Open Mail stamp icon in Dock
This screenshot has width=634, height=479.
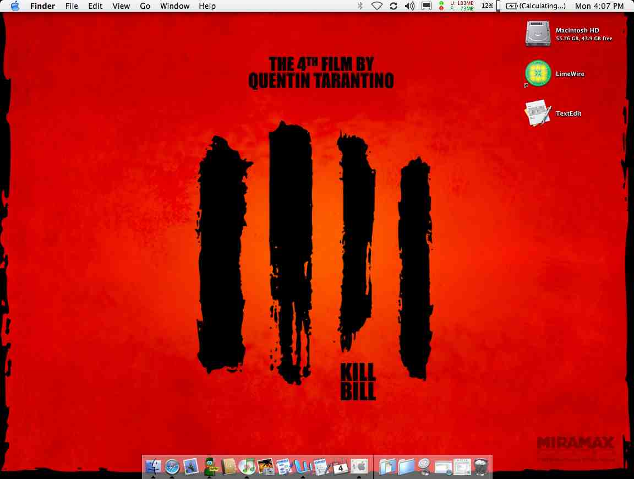click(x=190, y=466)
